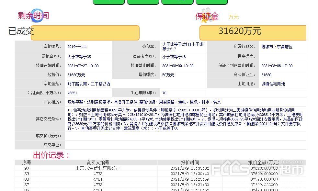318x191 pixels.
Task: Click the 报价金额(万元) column header
Action: click(264, 163)
